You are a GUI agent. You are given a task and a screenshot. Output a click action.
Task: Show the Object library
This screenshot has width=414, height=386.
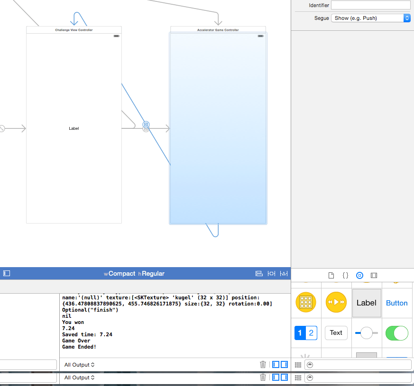tap(359, 276)
